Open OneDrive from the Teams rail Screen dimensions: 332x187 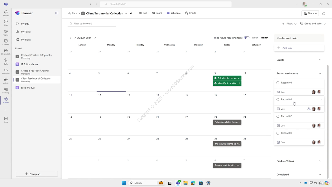(6, 71)
